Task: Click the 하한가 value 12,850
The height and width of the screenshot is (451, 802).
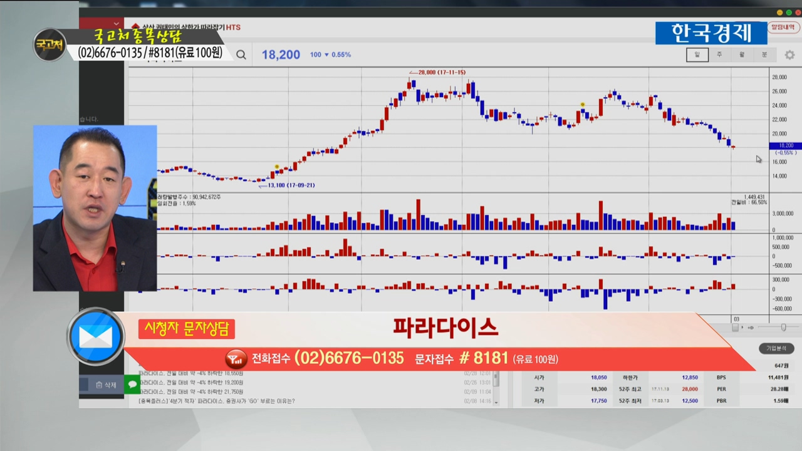Action: pyautogui.click(x=690, y=378)
